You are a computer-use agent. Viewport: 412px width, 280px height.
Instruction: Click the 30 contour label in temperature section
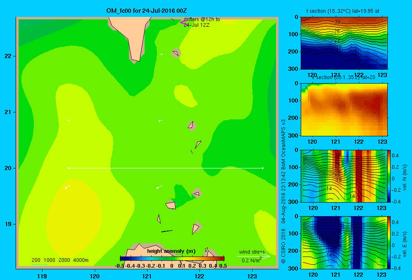337,22
